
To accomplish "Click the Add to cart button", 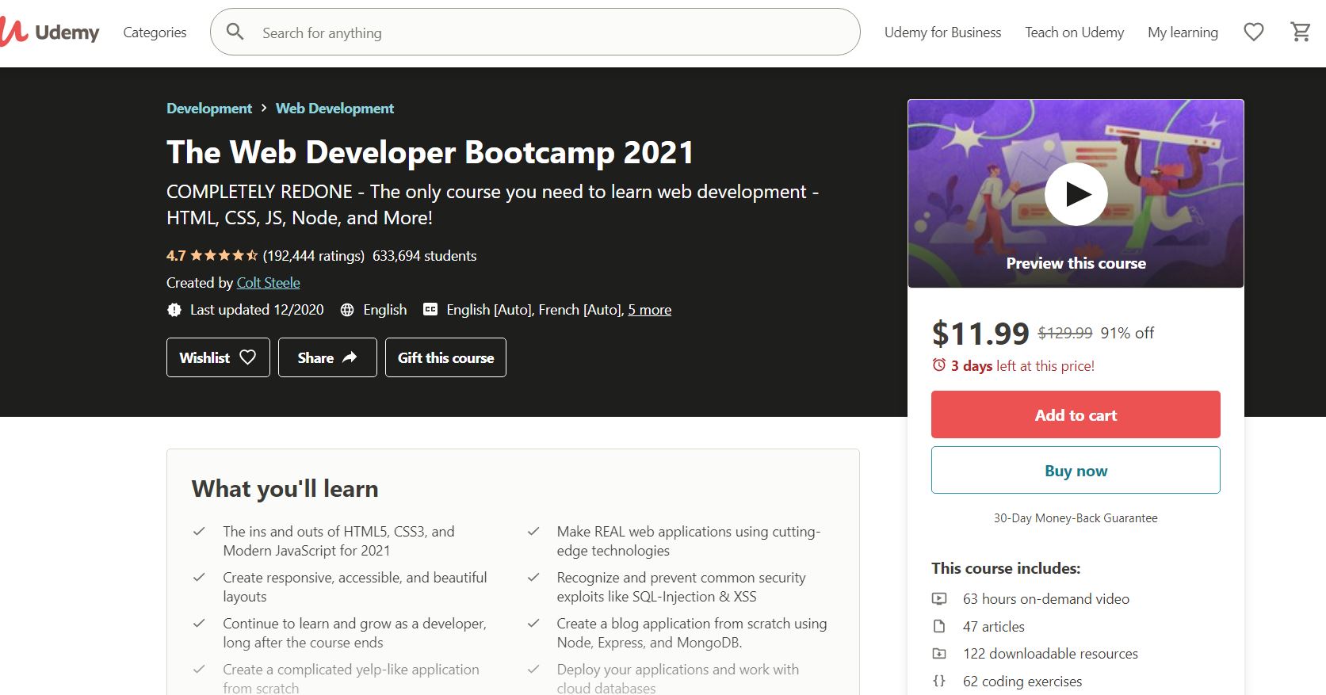I will (x=1076, y=414).
